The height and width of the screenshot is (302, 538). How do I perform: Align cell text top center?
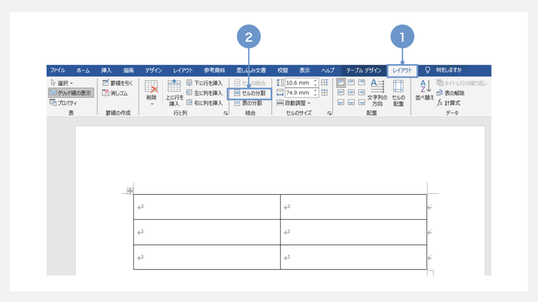click(x=351, y=83)
